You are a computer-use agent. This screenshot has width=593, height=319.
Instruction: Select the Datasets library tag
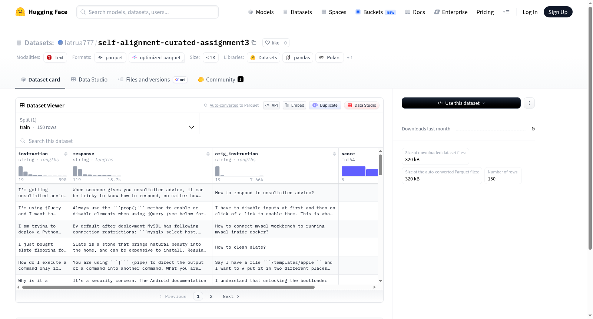click(264, 57)
